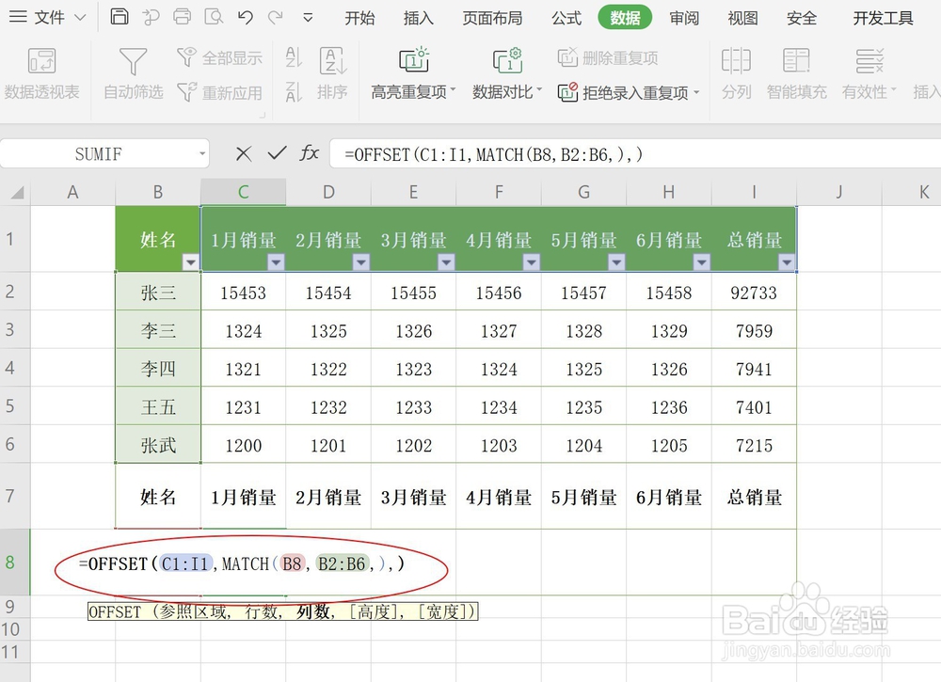941x682 pixels.
Task: Click the Undo icon
Action: click(x=244, y=16)
